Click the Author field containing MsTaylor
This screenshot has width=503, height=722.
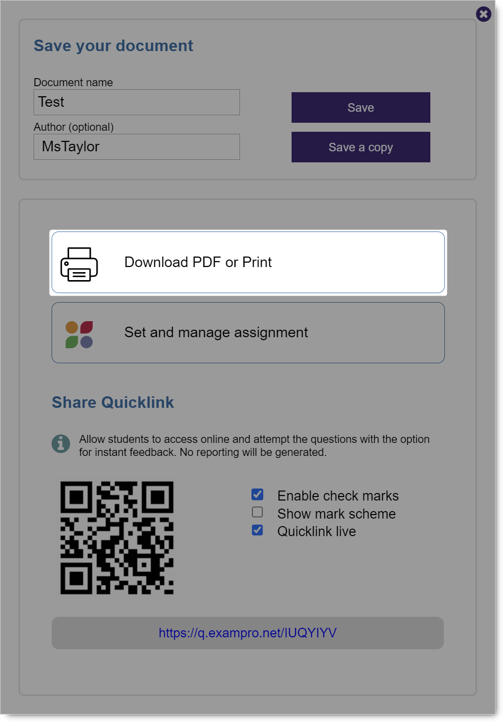point(137,147)
